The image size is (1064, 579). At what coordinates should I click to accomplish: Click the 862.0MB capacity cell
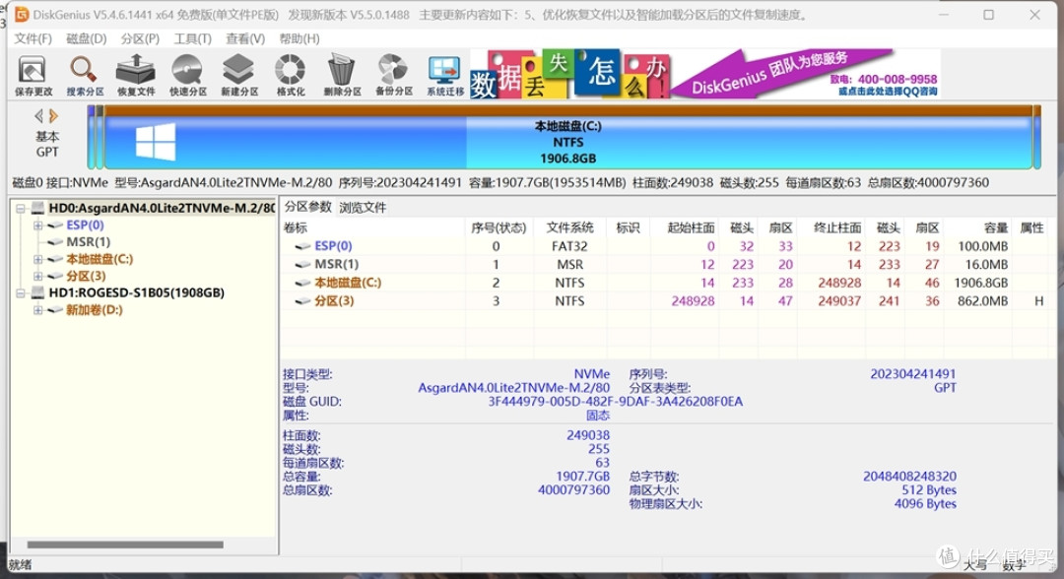click(982, 301)
